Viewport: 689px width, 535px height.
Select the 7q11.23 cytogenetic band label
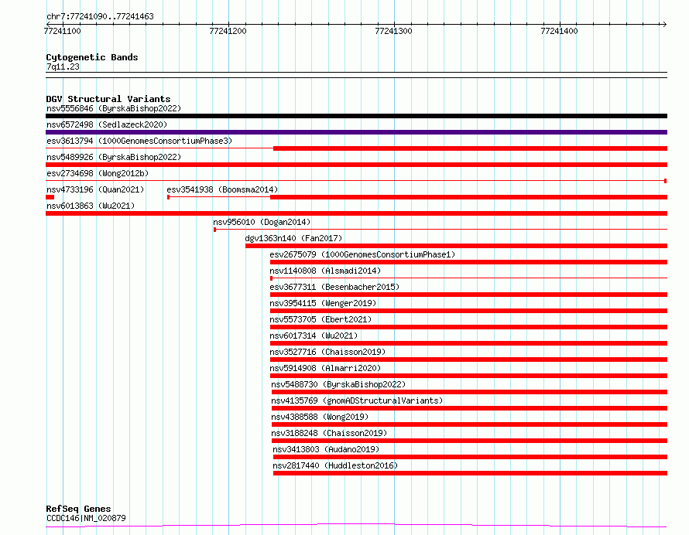coord(63,66)
